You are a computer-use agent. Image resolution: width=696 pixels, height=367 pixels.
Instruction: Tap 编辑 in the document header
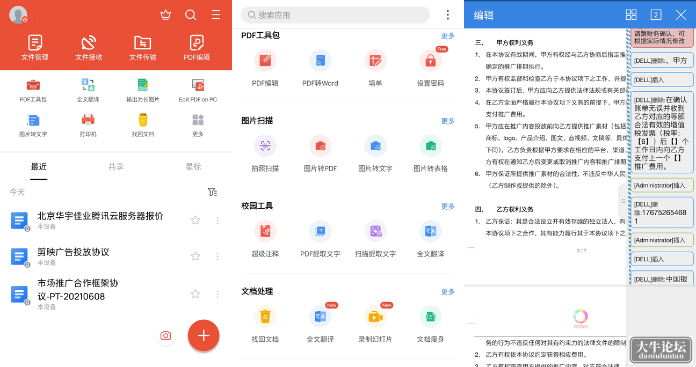point(483,15)
